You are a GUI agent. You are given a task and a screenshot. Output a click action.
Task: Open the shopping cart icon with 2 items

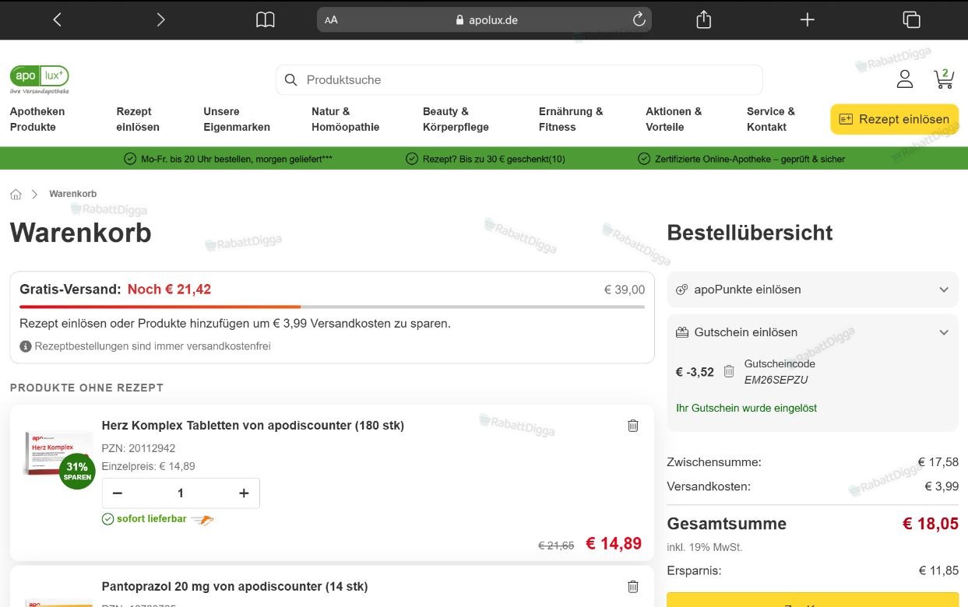click(x=944, y=78)
